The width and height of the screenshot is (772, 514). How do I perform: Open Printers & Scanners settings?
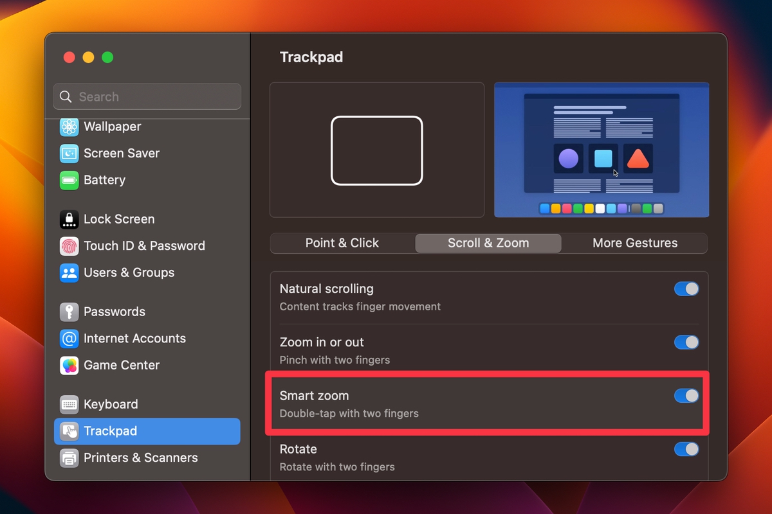coord(140,457)
